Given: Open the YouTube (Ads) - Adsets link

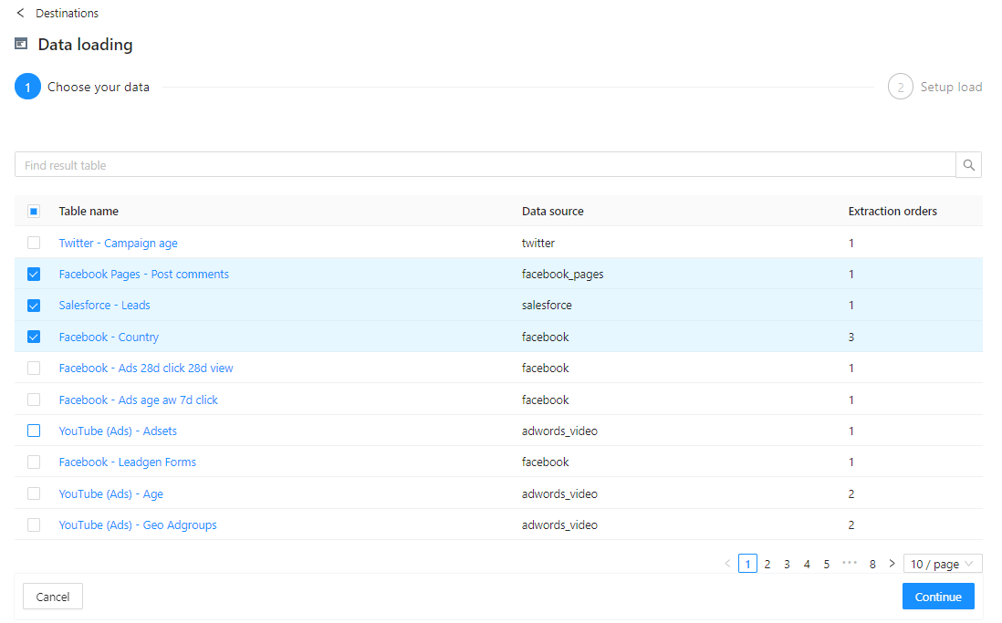Looking at the screenshot, I should [118, 431].
